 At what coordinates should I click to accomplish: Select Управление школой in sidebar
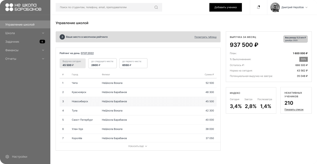pyautogui.click(x=20, y=25)
